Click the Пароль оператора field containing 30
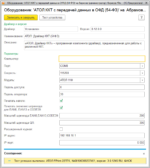The width and height of the screenshot is (150, 168). (102, 94)
